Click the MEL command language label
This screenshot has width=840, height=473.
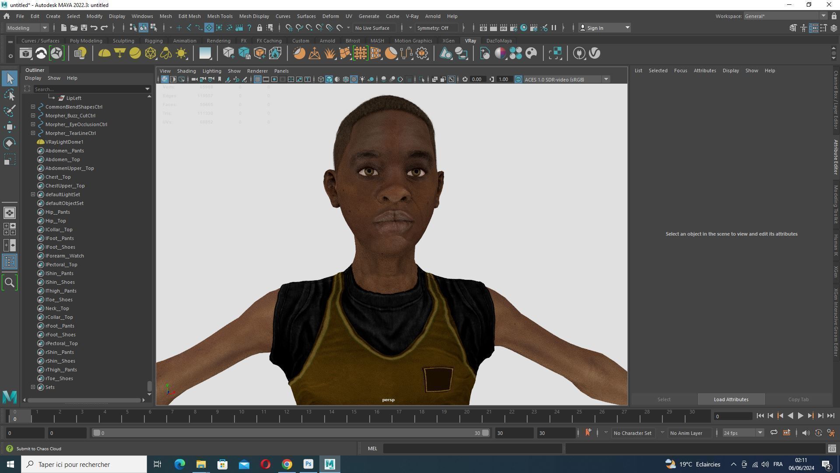[x=372, y=448]
